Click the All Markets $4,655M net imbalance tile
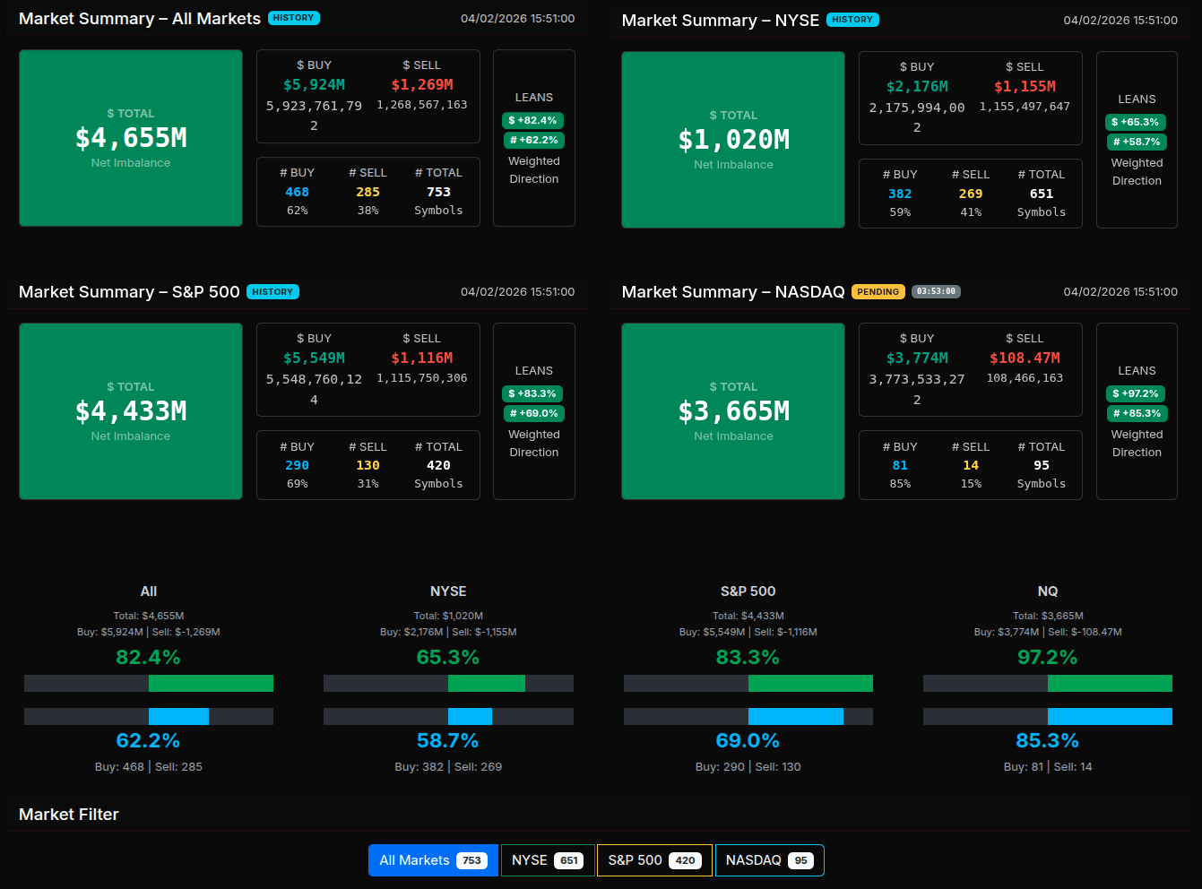This screenshot has width=1202, height=889. tap(131, 138)
